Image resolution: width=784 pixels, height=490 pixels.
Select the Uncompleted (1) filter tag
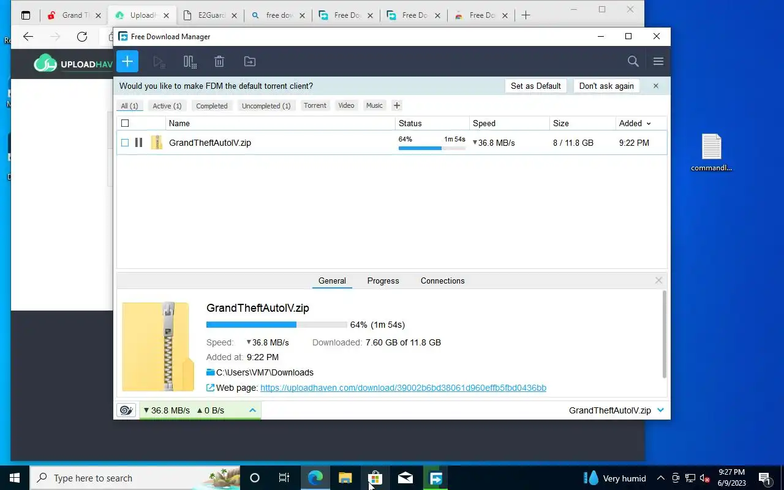coord(266,106)
